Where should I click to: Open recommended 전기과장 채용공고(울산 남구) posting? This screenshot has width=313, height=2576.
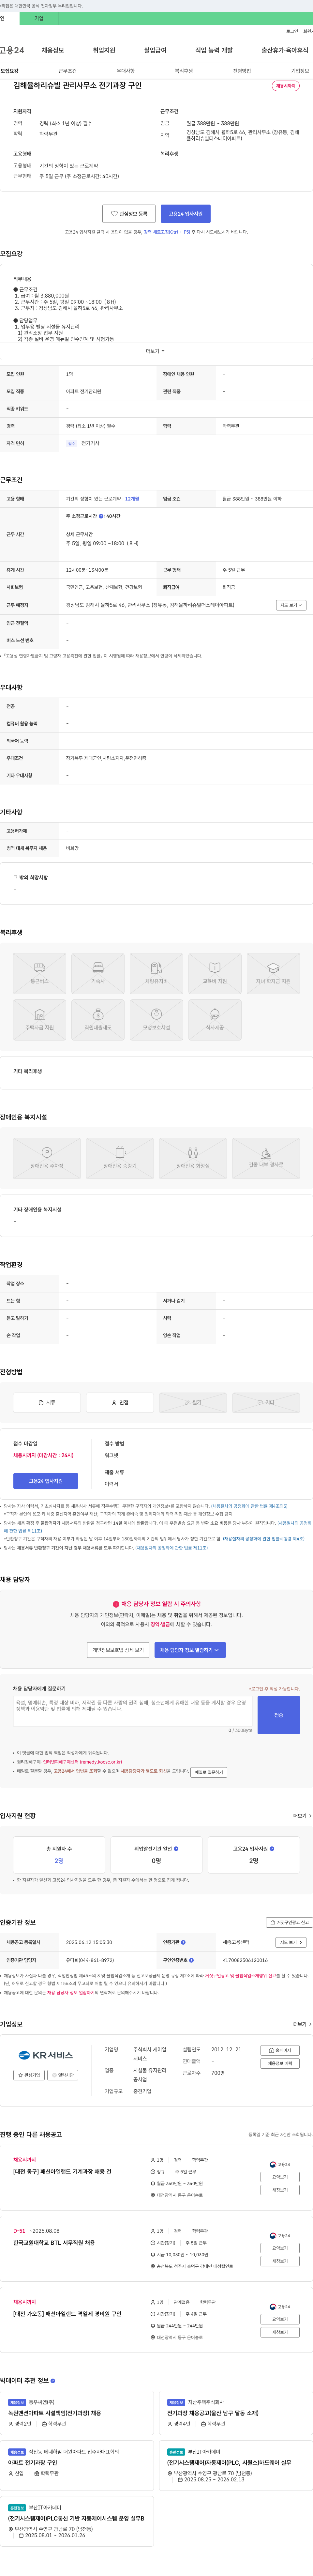click(x=213, y=2413)
